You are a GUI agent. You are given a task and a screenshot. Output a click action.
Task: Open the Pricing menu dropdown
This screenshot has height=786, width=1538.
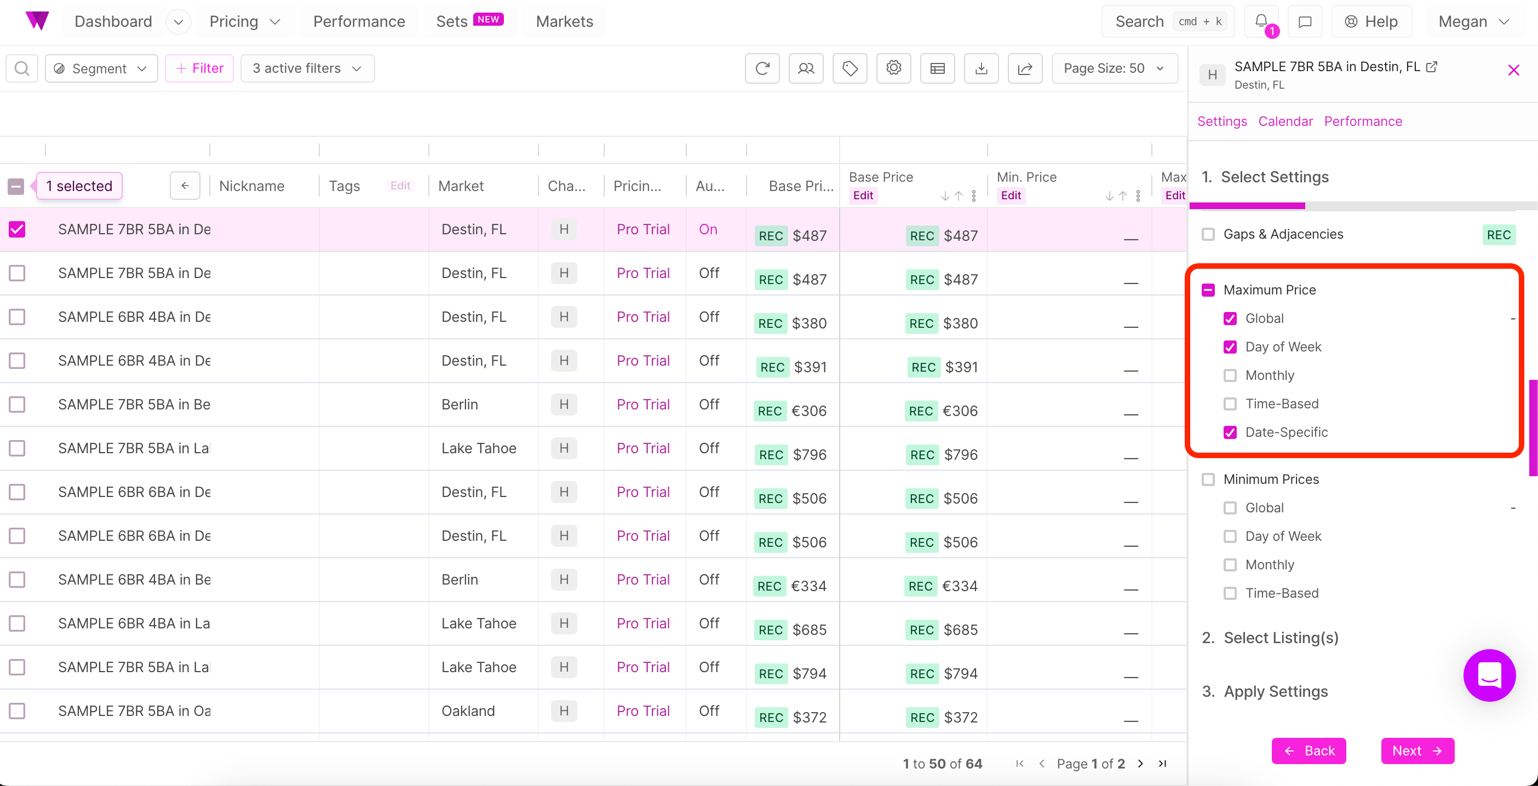click(x=245, y=21)
